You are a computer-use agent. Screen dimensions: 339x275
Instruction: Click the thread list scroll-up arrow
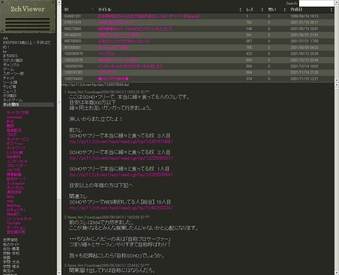tap(337, 2)
